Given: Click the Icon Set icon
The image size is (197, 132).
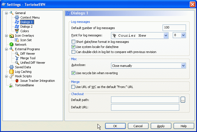Looking at the screenshot, I should (x=17, y=40).
